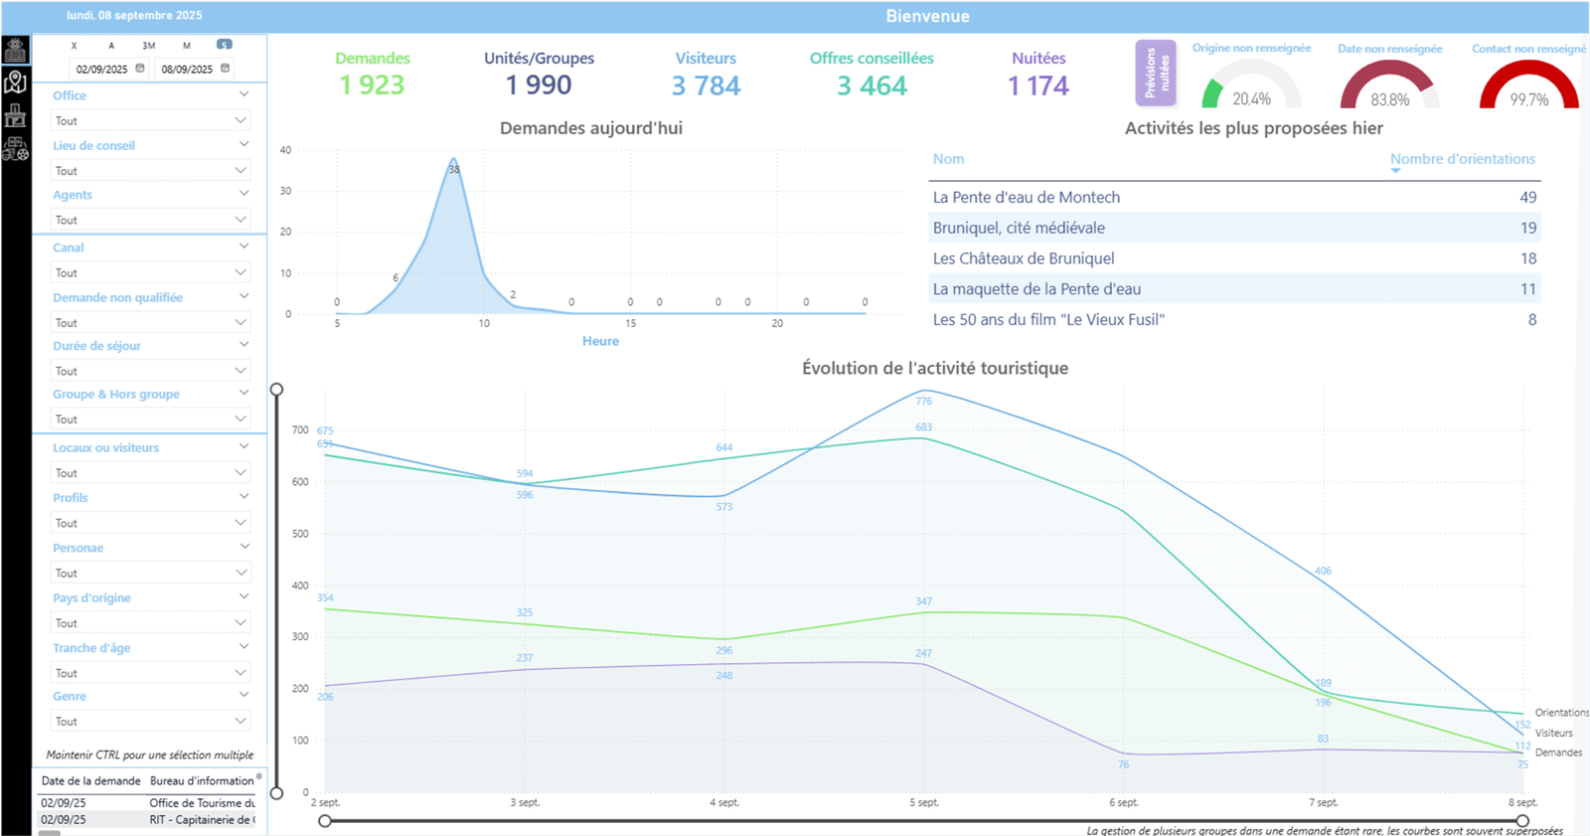Open the Canal filter dropdown
The image size is (1590, 836).
(x=149, y=272)
